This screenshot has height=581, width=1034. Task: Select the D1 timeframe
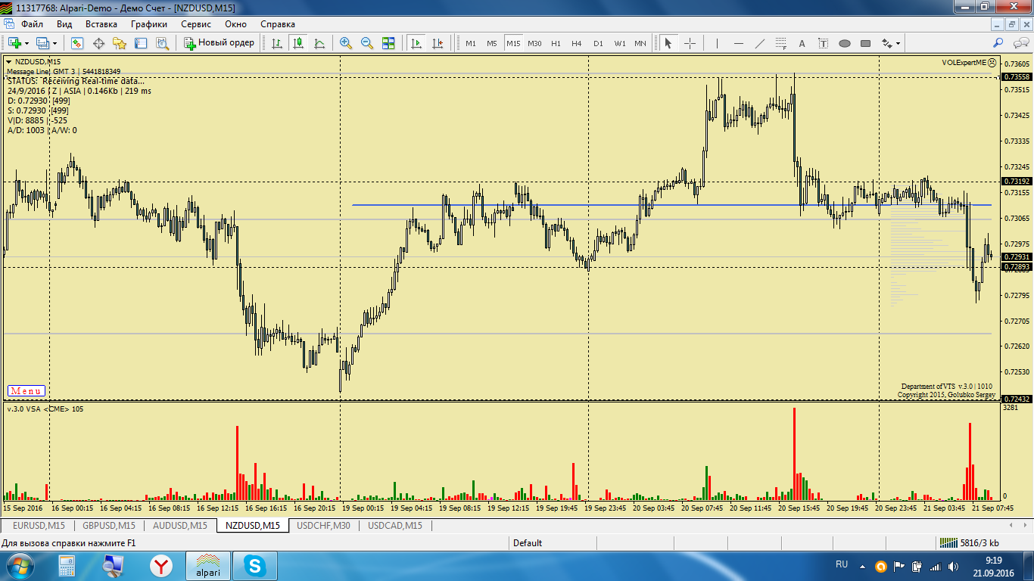tap(598, 43)
